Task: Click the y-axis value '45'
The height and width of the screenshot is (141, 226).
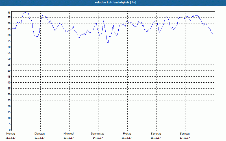Action: 9,77
